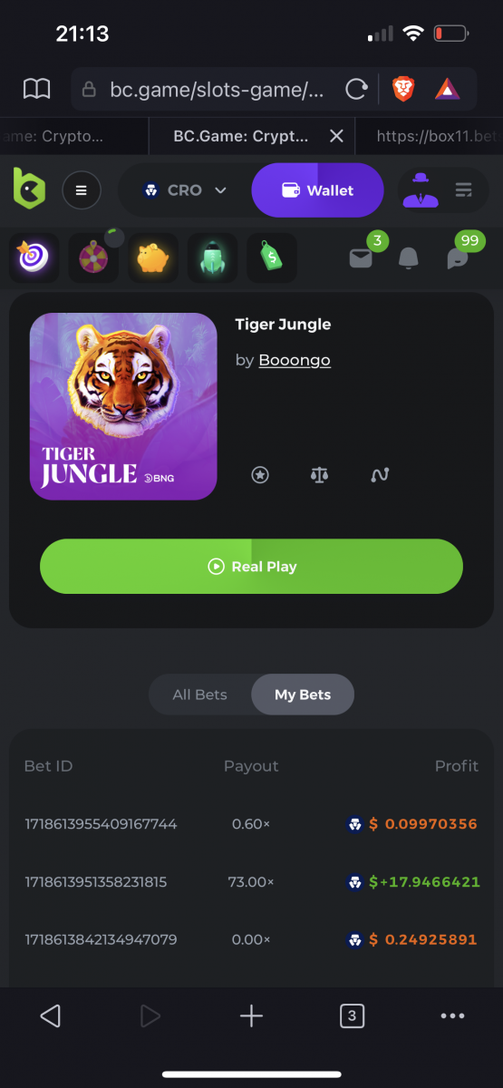This screenshot has height=1088, width=503.
Task: Start Real Play for Tiger Jungle
Action: pyautogui.click(x=251, y=567)
